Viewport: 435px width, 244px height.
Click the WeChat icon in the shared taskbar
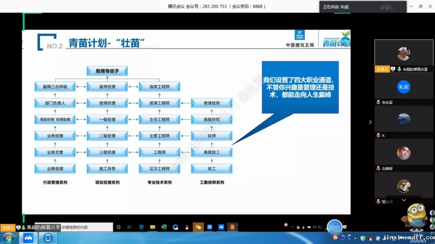coord(198,227)
